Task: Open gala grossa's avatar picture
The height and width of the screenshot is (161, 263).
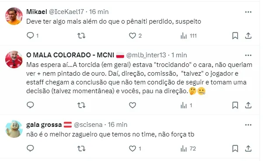Action: click(x=14, y=129)
